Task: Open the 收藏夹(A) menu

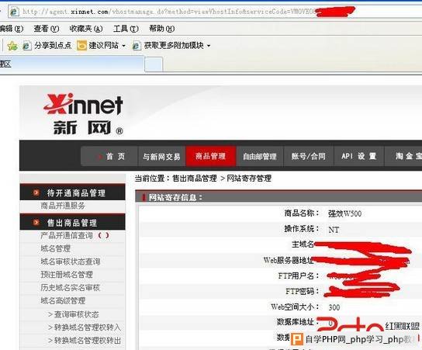Action: coord(86,29)
